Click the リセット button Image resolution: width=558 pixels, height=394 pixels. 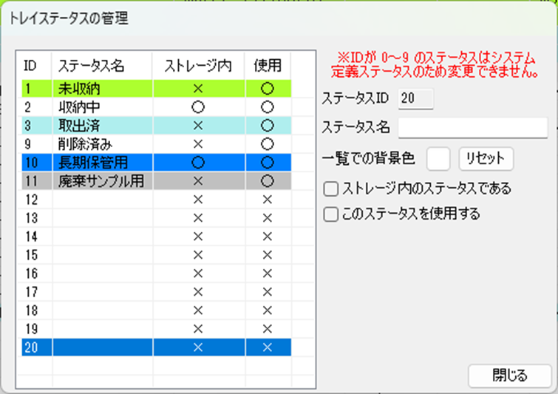(486, 158)
